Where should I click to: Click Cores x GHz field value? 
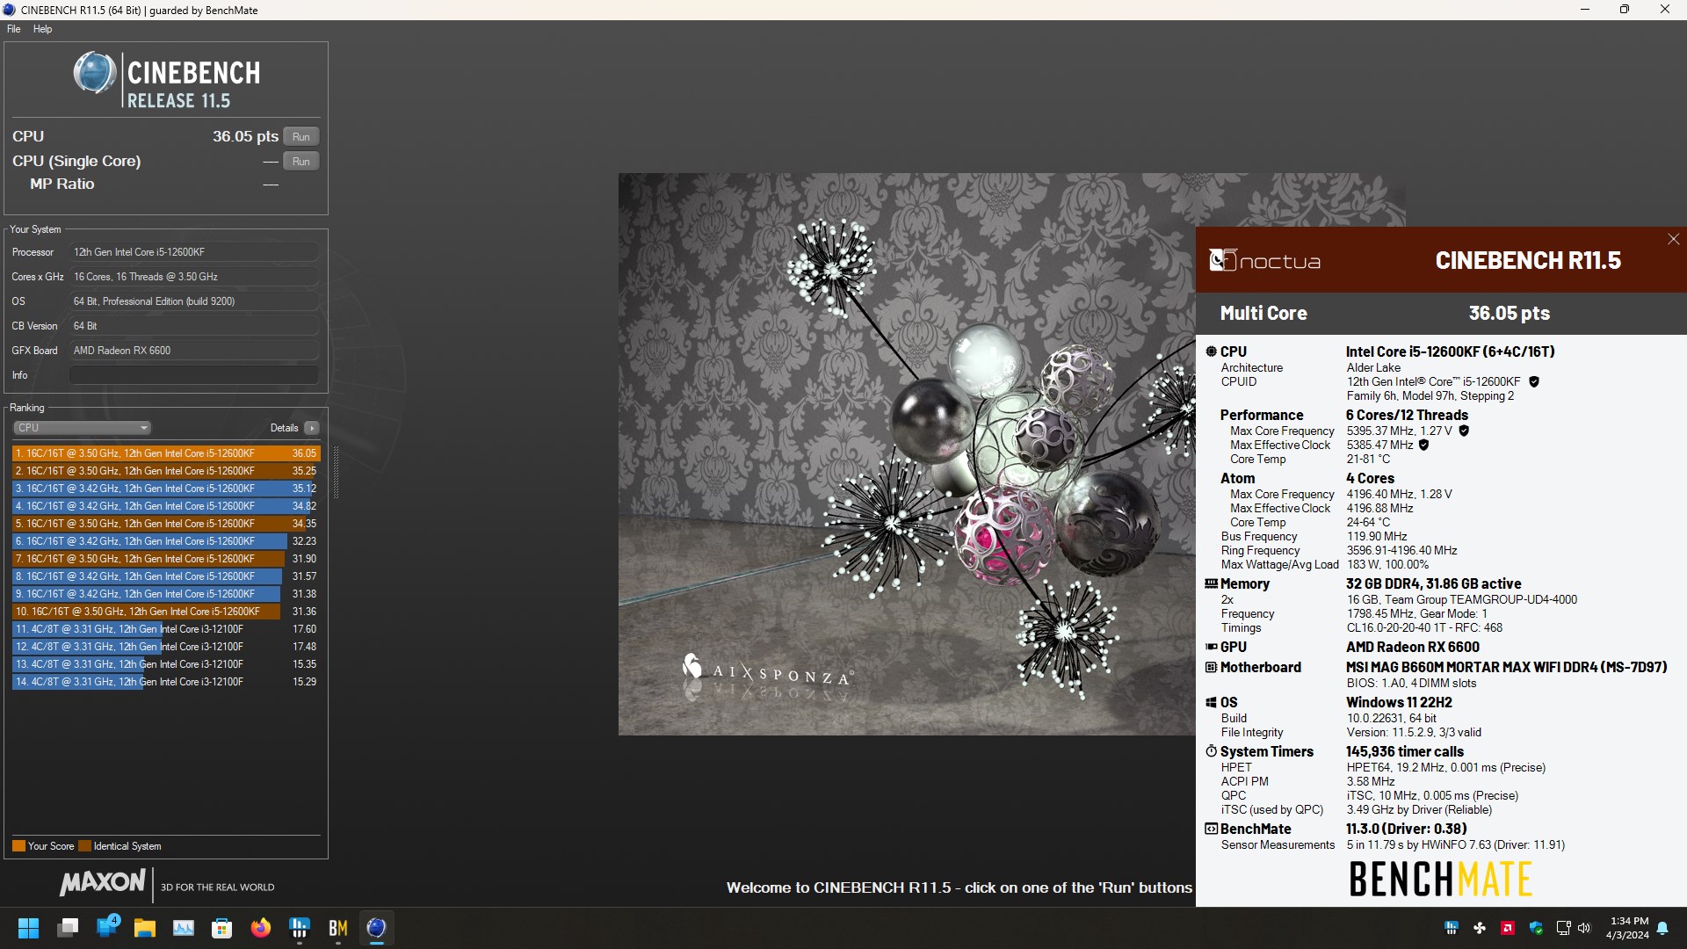click(193, 277)
